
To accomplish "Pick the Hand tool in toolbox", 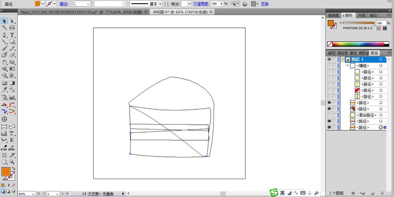I will tap(4, 161).
